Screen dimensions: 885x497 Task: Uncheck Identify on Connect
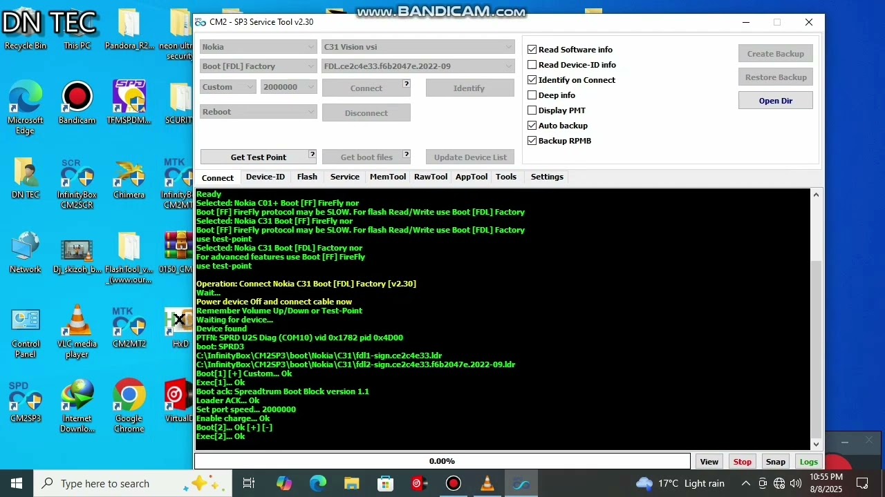pos(532,80)
